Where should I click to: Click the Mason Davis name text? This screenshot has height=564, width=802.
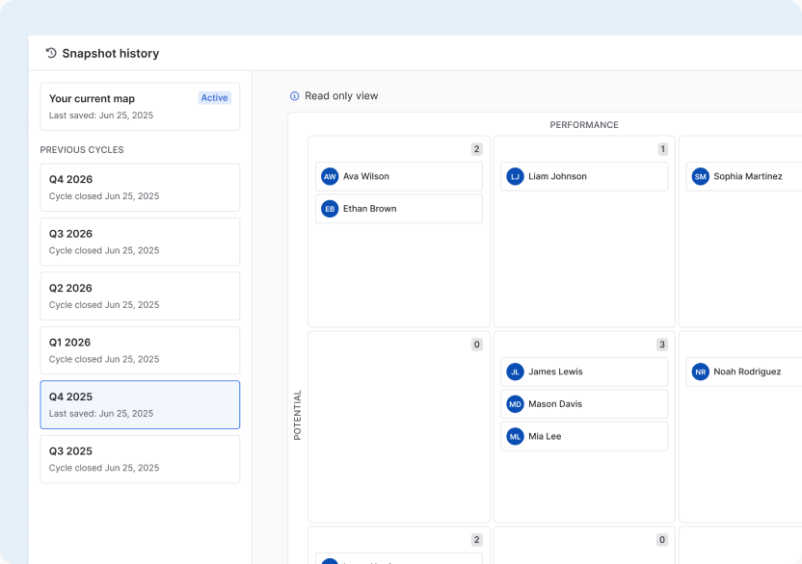coord(555,404)
